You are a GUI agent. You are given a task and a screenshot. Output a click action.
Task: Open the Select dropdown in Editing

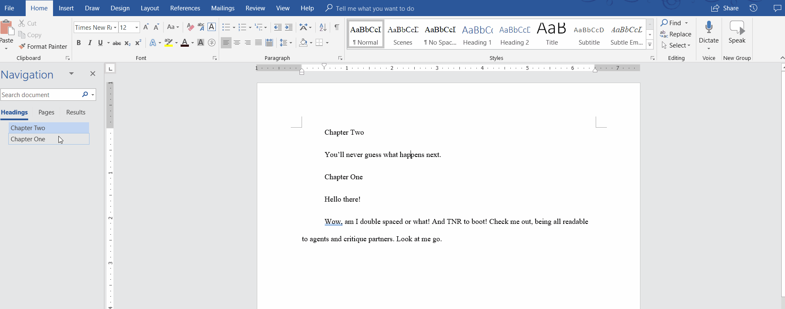tap(676, 45)
